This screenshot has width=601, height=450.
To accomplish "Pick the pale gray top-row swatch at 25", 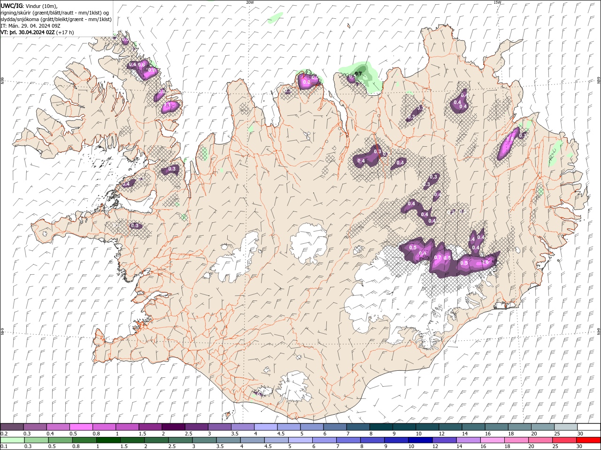I will coord(566,427).
